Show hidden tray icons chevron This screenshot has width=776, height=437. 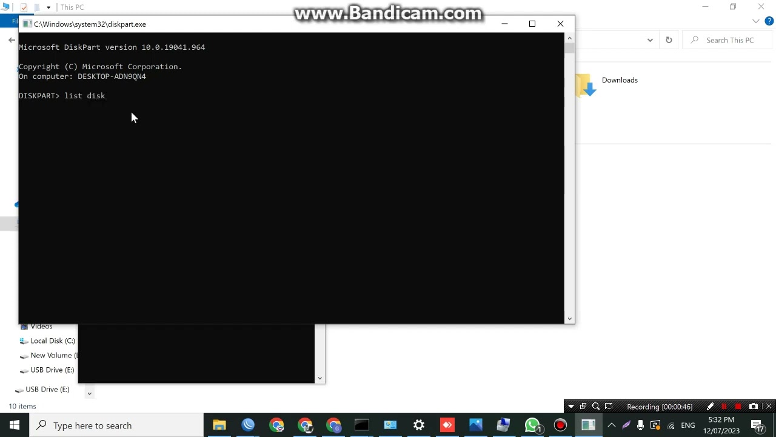[x=612, y=425]
